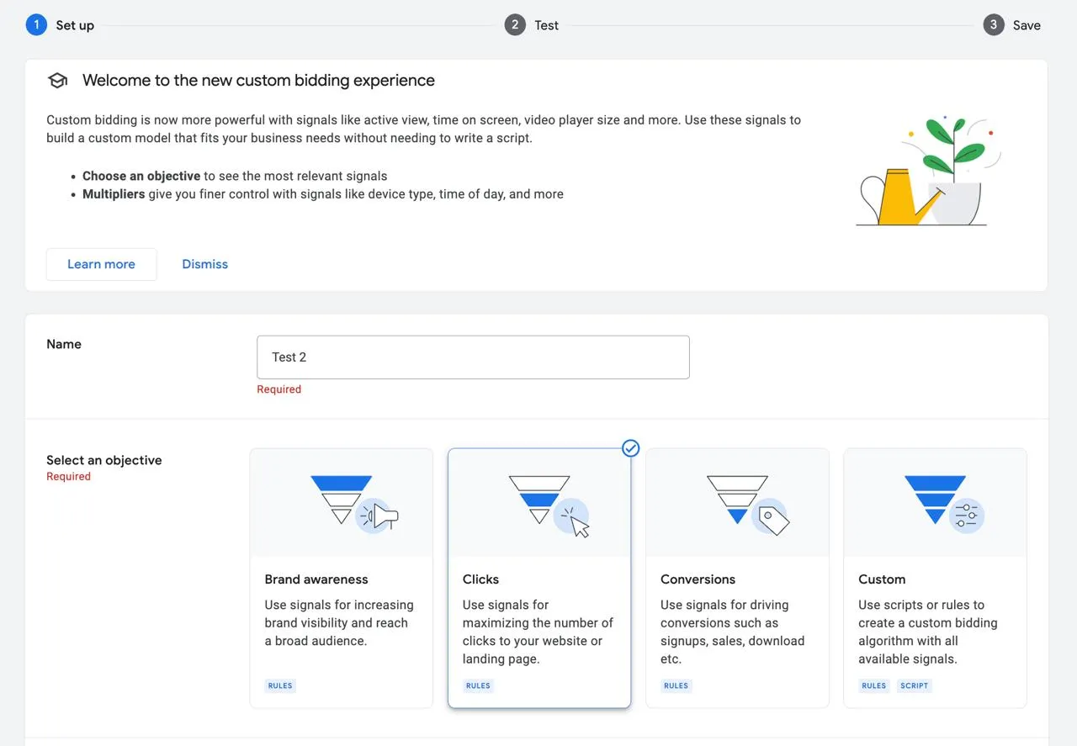Select the Brand awareness objective card

coord(342,578)
